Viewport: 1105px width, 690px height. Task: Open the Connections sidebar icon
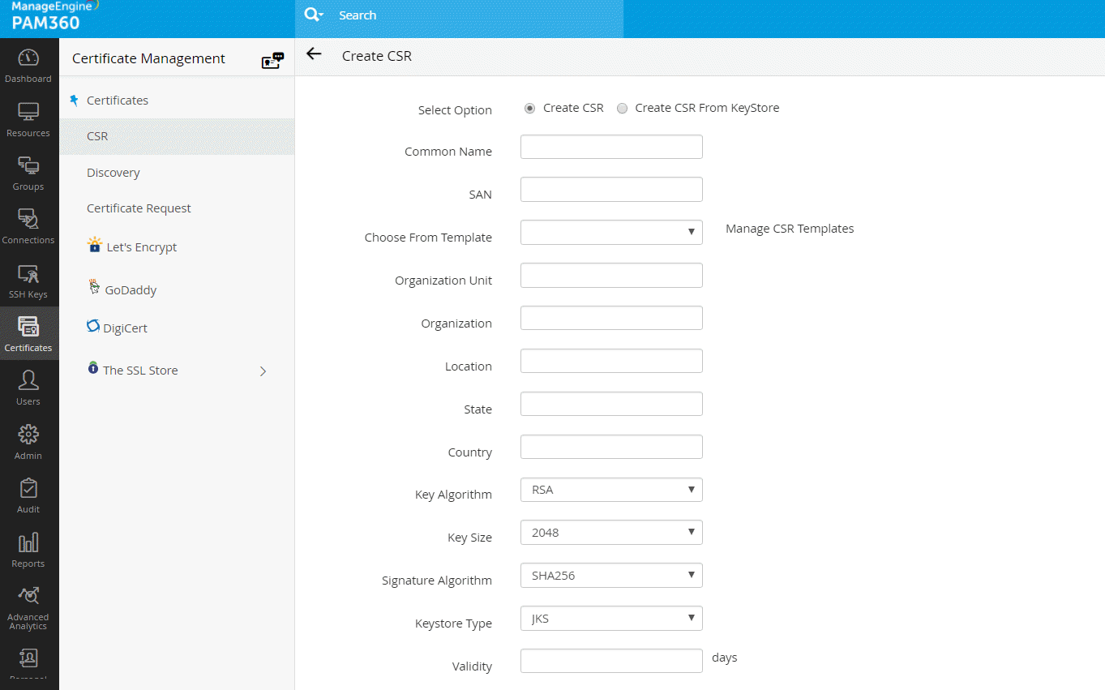[28, 226]
